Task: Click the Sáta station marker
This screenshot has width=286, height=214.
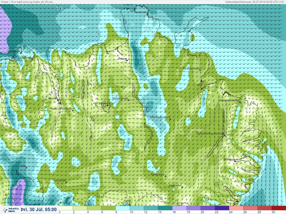Action: tap(26, 168)
